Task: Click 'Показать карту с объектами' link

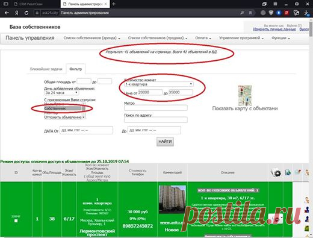Action: click(245, 108)
